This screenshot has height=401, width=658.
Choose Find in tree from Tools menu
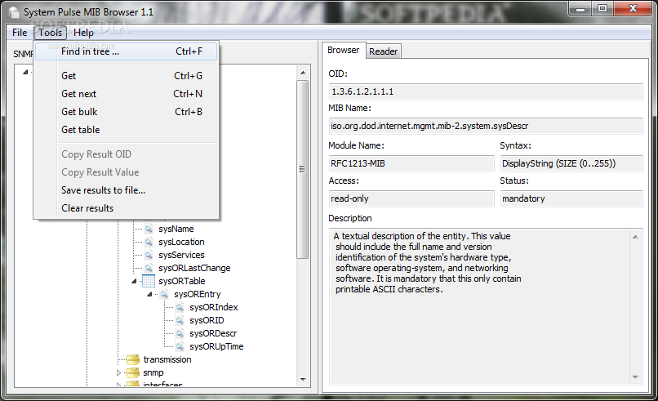point(127,51)
